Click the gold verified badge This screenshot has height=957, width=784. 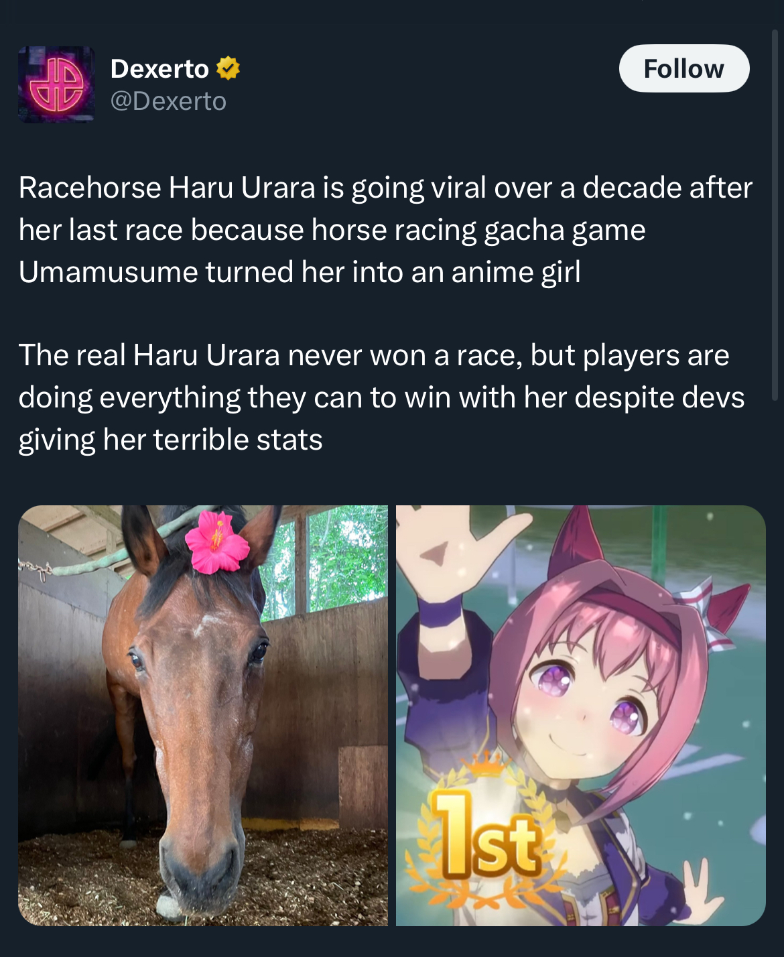[228, 68]
